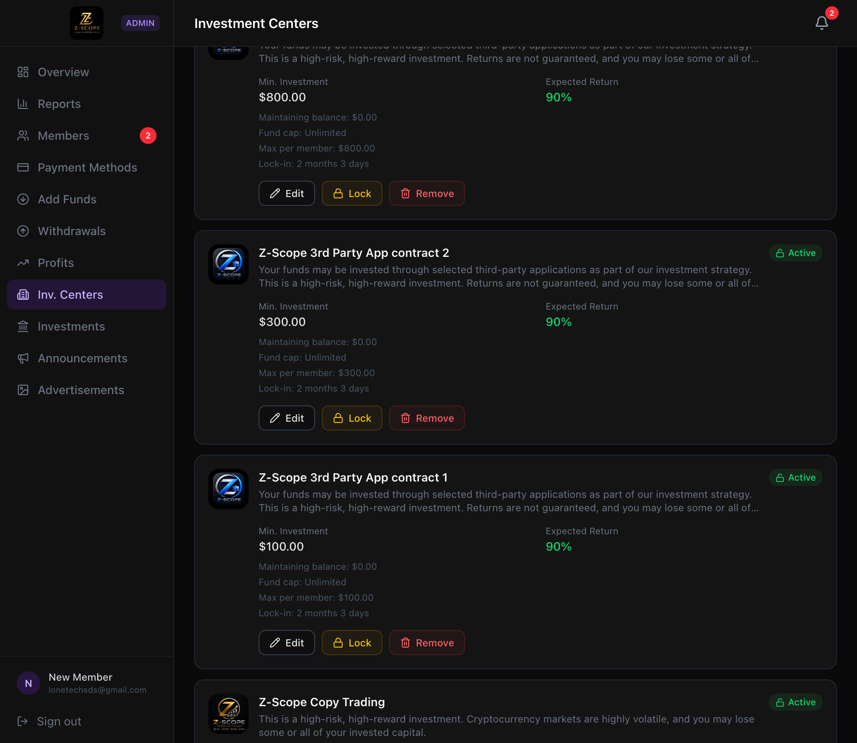The height and width of the screenshot is (743, 857).
Task: Open the New Member profile avatar
Action: 28,683
